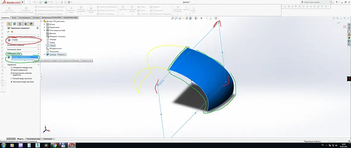Open the PropertyManager tab icon
Viewport: 351px width, 148px height.
(x=15, y=24)
